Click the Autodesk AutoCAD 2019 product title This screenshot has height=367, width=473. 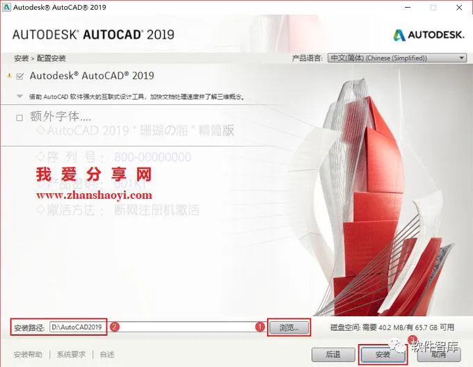click(92, 76)
